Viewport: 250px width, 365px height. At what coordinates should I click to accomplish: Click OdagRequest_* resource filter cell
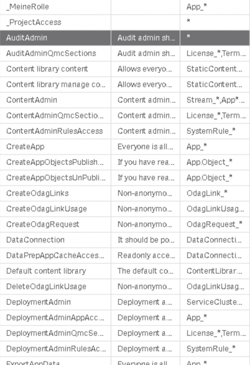214,224
